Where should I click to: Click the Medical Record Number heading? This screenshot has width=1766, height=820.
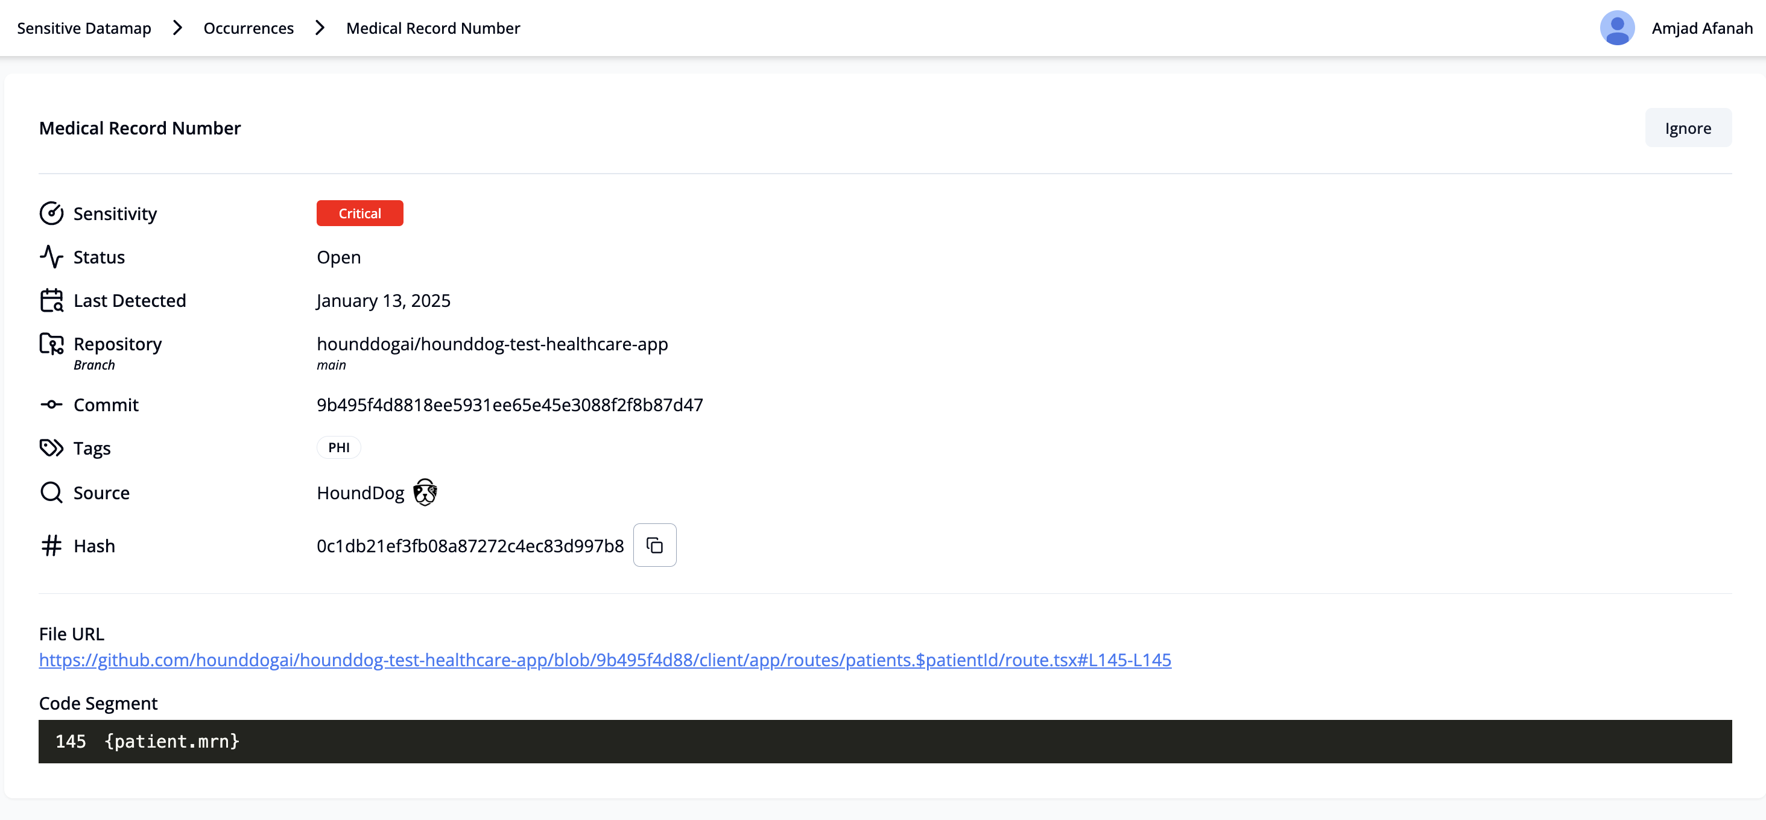pyautogui.click(x=140, y=128)
